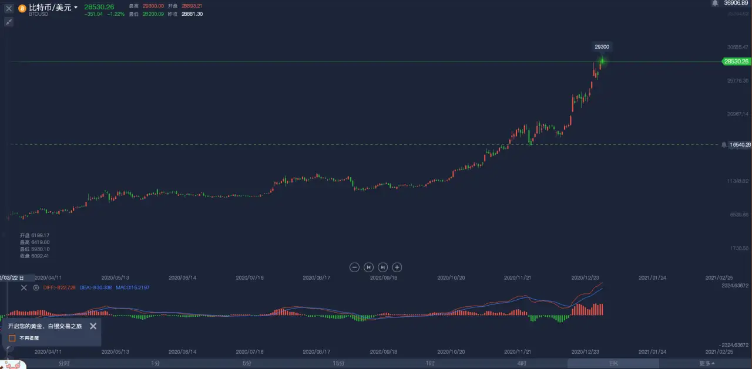The width and height of the screenshot is (752, 369).
Task: Toggle the fullscreen expand arrows icon
Action: (9, 22)
